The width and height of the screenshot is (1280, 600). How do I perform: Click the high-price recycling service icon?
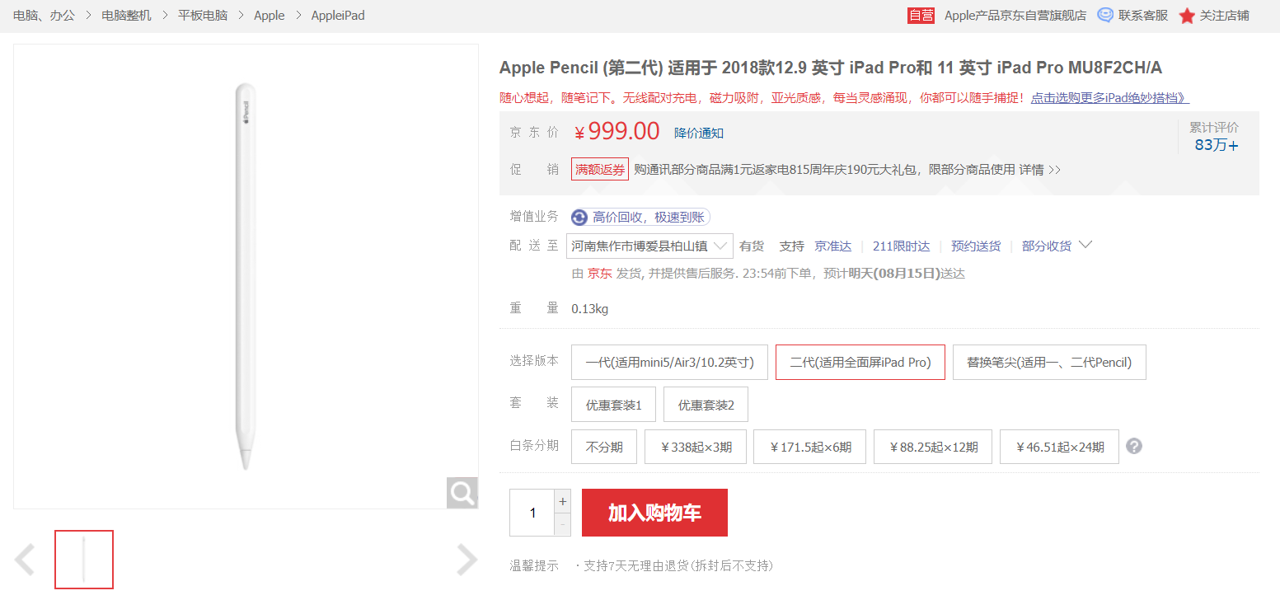point(579,218)
